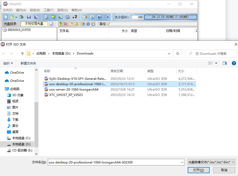The height and width of the screenshot is (176, 238).
Task: Click the Back arrow in the open dialog
Action: (x=4, y=54)
